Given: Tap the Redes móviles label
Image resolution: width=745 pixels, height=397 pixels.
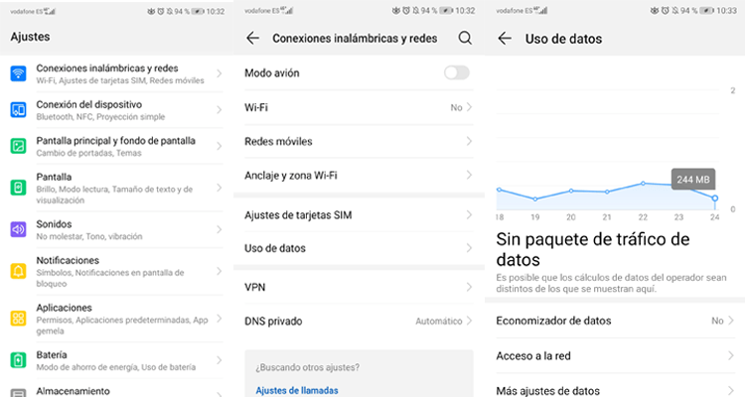Looking at the screenshot, I should [x=278, y=142].
